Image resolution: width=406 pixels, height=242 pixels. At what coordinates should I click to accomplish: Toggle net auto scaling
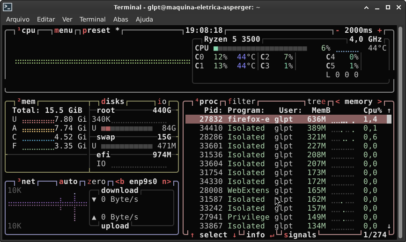[68, 182]
